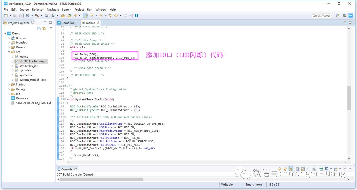Select stm32f1xx_it.c in the tree

pyautogui.click(x=29, y=66)
